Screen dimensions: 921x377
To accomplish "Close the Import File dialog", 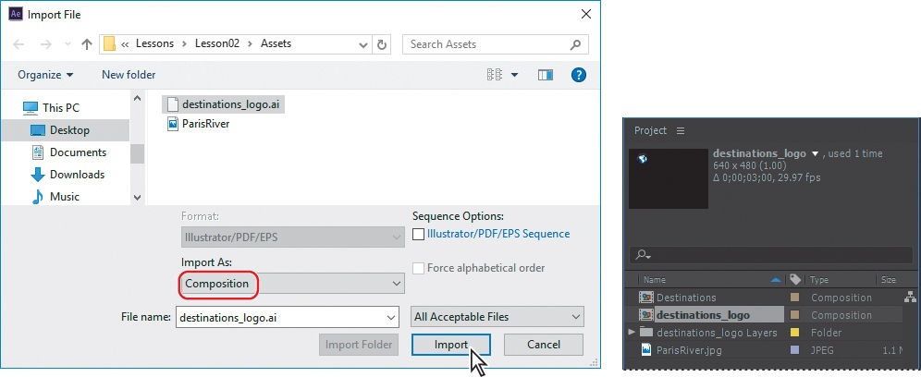I will click(x=585, y=14).
